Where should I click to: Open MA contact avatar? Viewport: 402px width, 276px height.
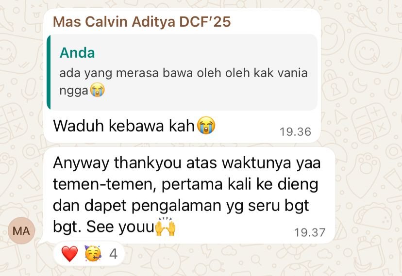coord(21,230)
